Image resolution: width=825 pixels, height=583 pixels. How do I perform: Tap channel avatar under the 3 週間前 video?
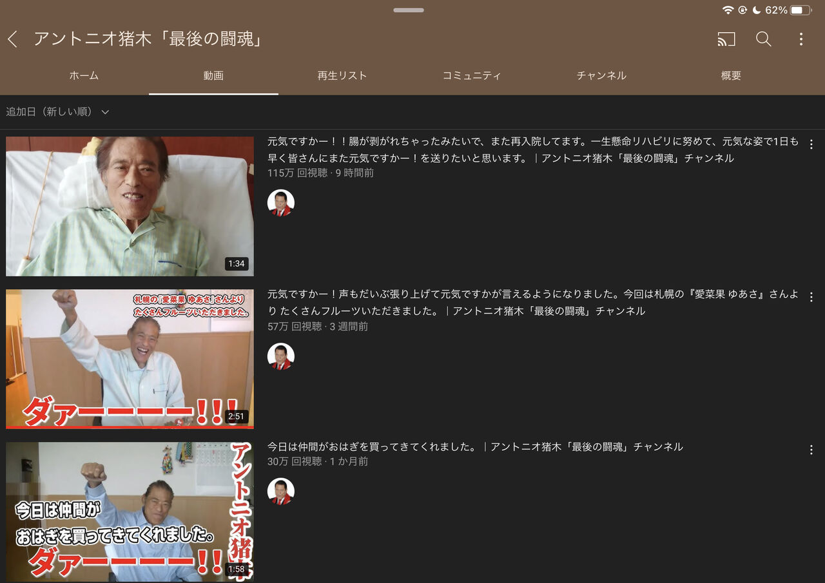click(x=281, y=356)
